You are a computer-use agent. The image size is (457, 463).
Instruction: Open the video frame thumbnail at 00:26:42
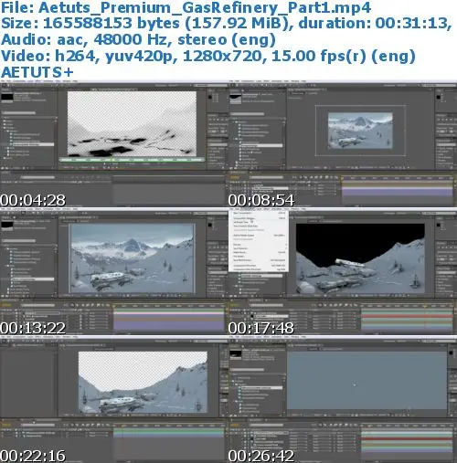(x=343, y=399)
